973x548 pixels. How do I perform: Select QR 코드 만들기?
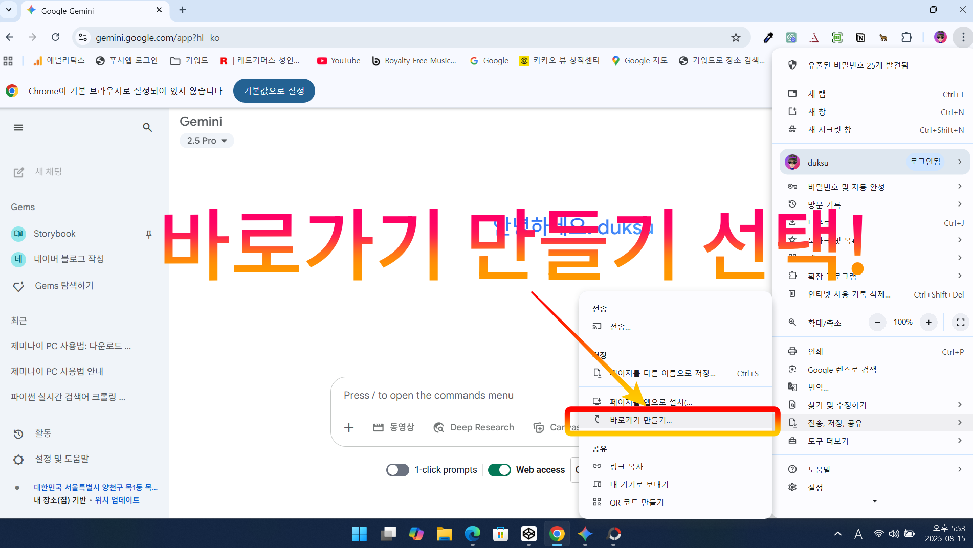pos(675,503)
